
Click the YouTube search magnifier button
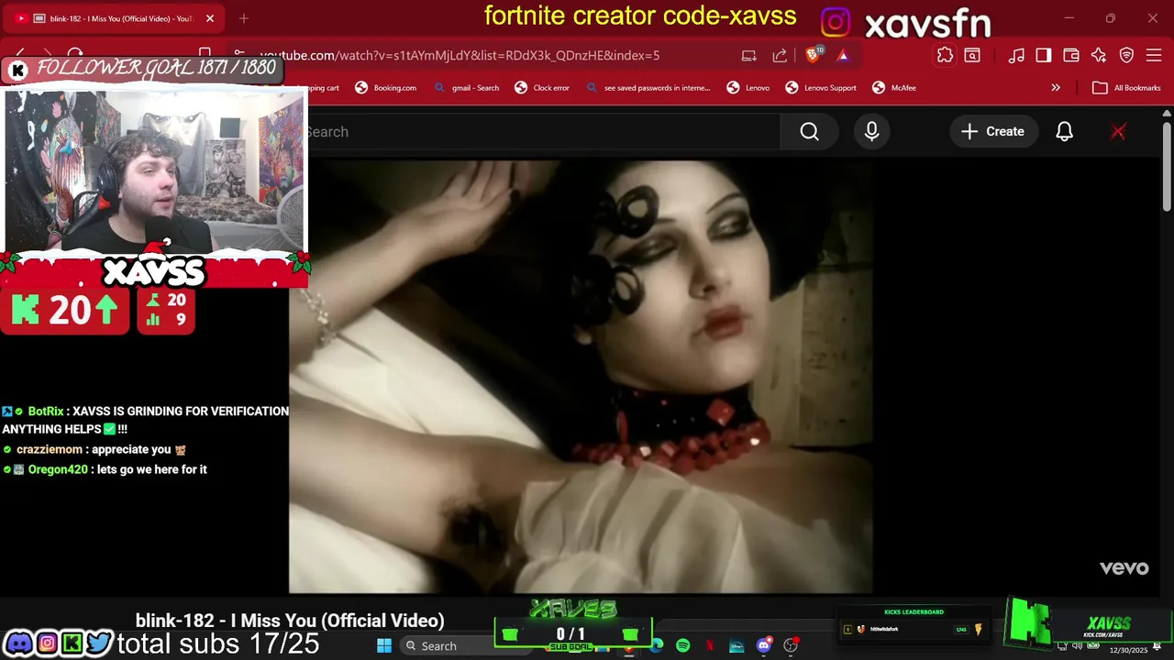tap(809, 132)
